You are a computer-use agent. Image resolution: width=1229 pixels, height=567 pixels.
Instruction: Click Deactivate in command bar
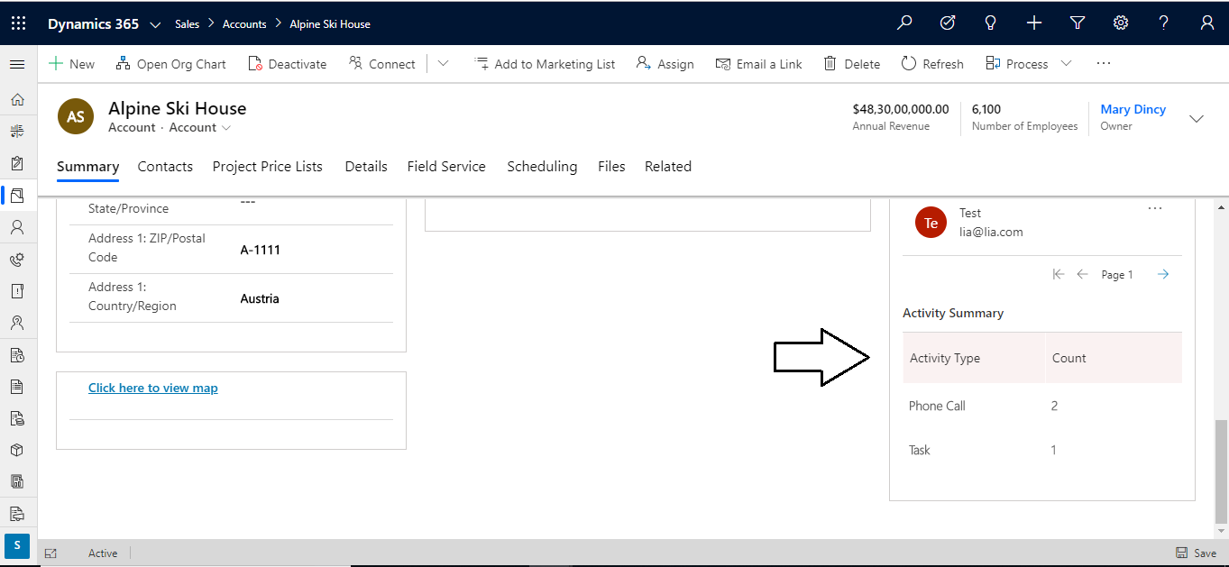click(287, 64)
